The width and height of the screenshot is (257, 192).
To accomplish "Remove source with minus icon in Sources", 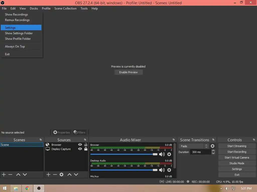I will coord(55,174).
